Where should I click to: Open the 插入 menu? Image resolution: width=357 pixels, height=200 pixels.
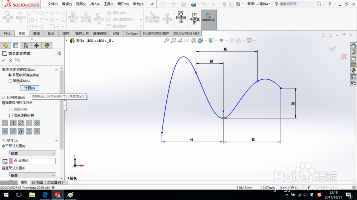95,4
